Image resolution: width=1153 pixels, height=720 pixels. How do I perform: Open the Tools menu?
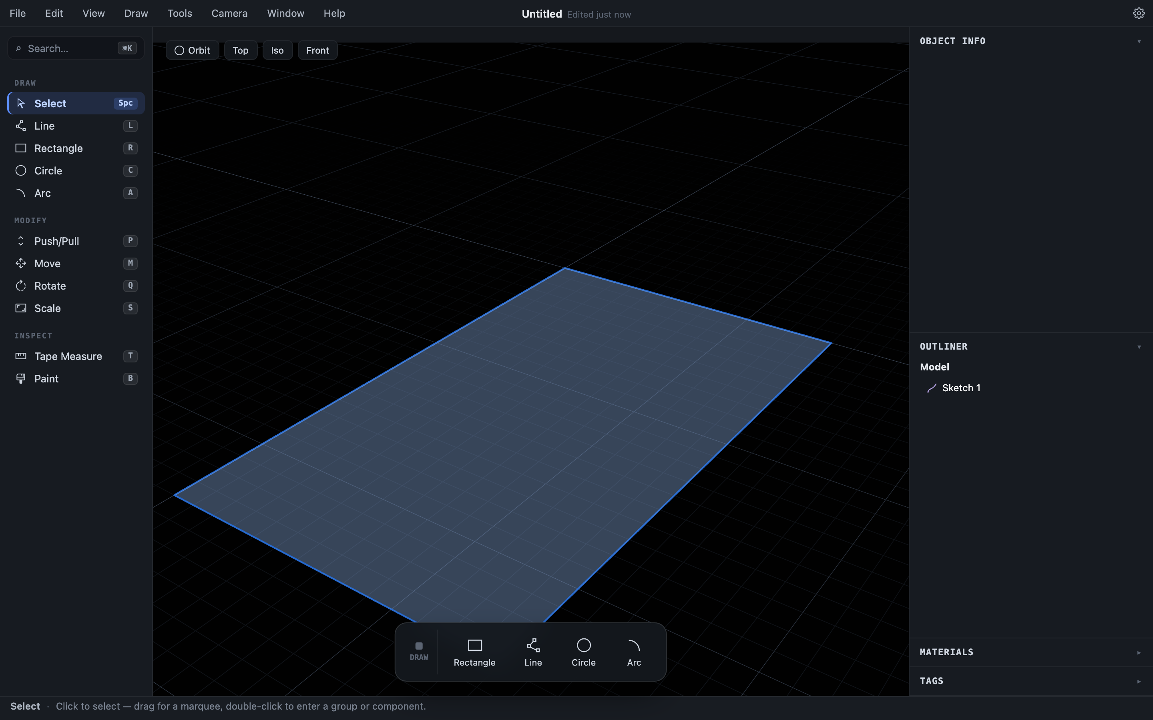tap(180, 13)
